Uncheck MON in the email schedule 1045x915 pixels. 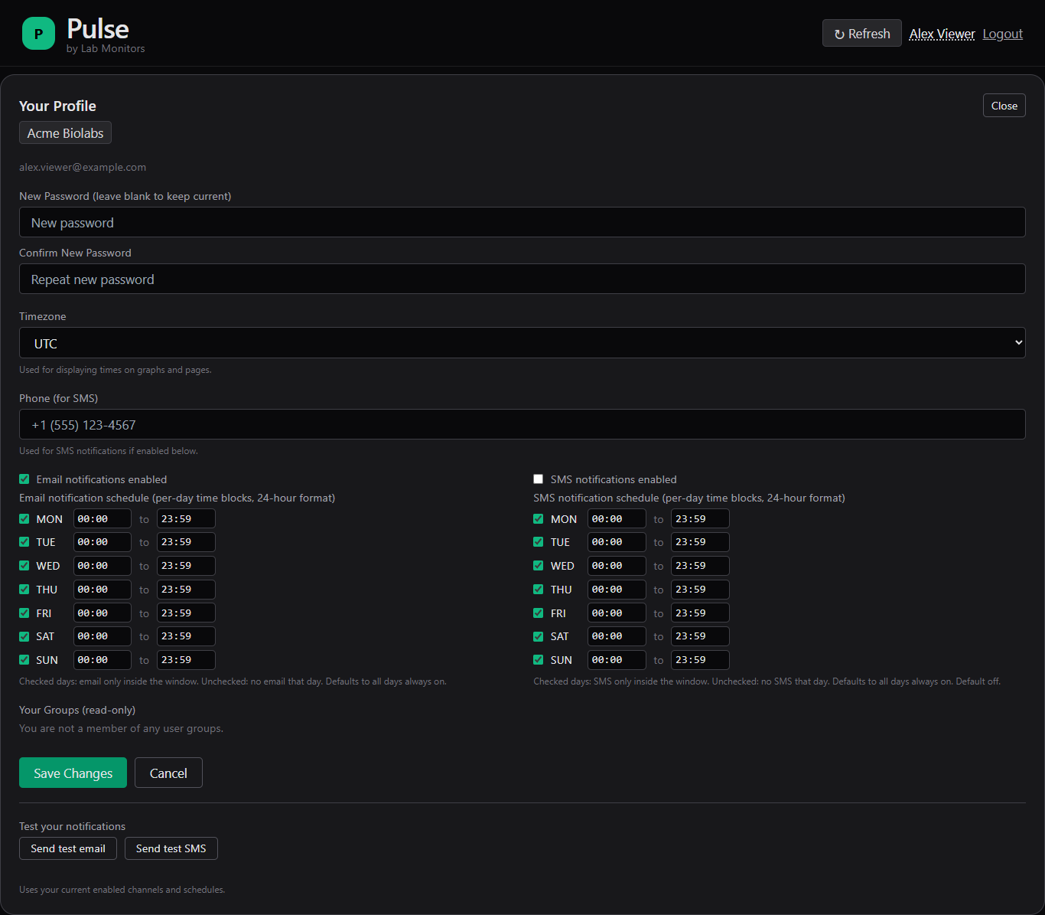[24, 519]
